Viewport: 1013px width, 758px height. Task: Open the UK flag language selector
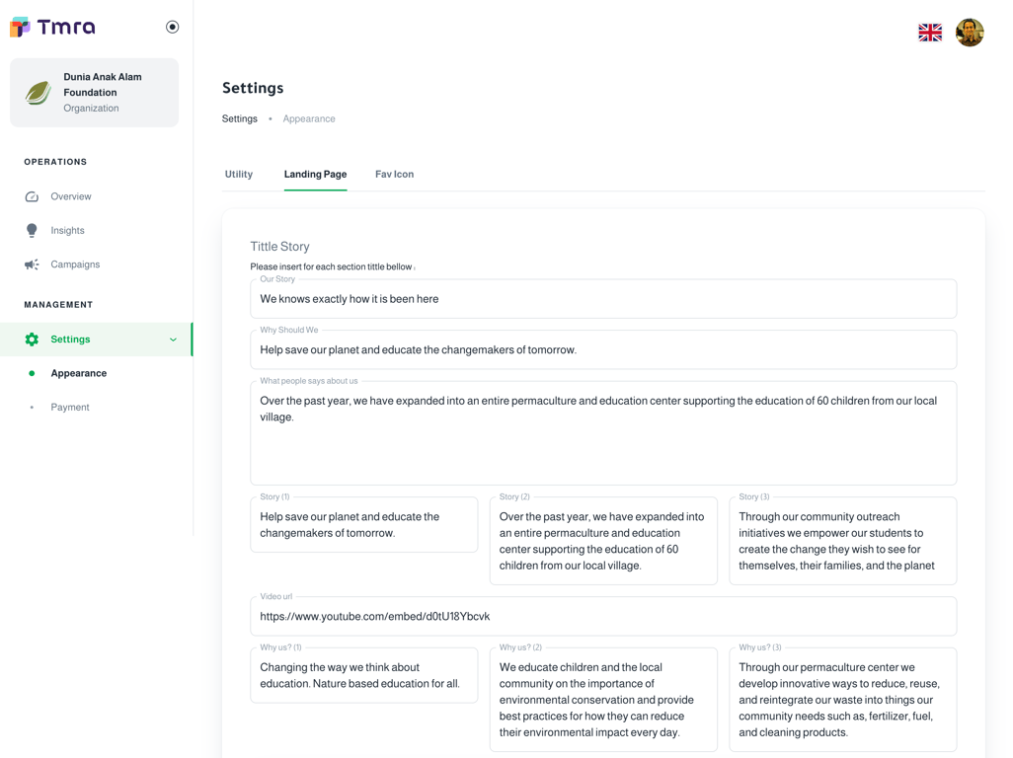[929, 33]
